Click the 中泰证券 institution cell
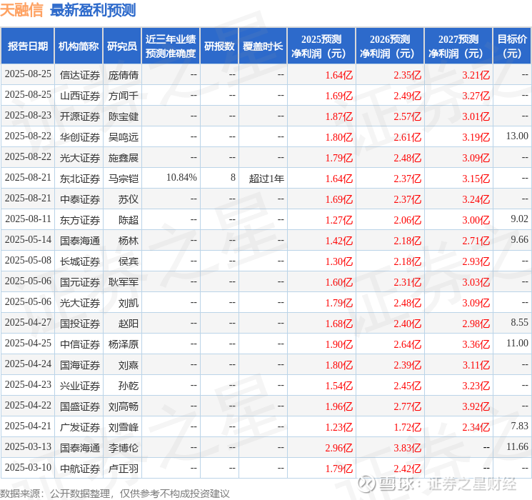Viewport: 532px width, 500px height. pos(80,199)
